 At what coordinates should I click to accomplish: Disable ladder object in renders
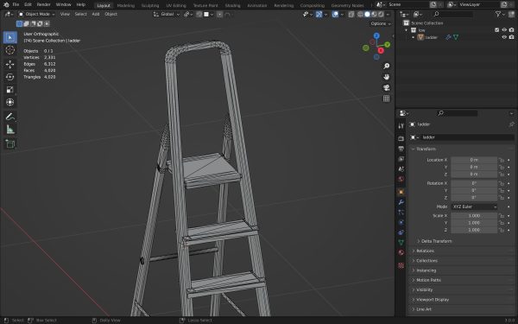pyautogui.click(x=511, y=37)
